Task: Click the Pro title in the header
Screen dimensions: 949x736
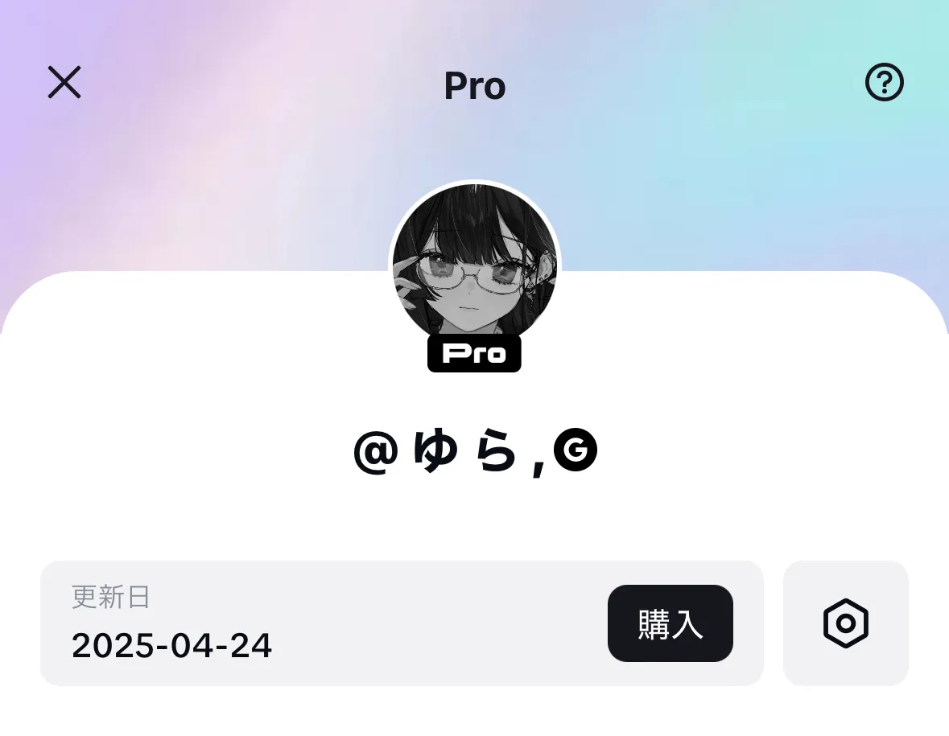Action: tap(475, 86)
